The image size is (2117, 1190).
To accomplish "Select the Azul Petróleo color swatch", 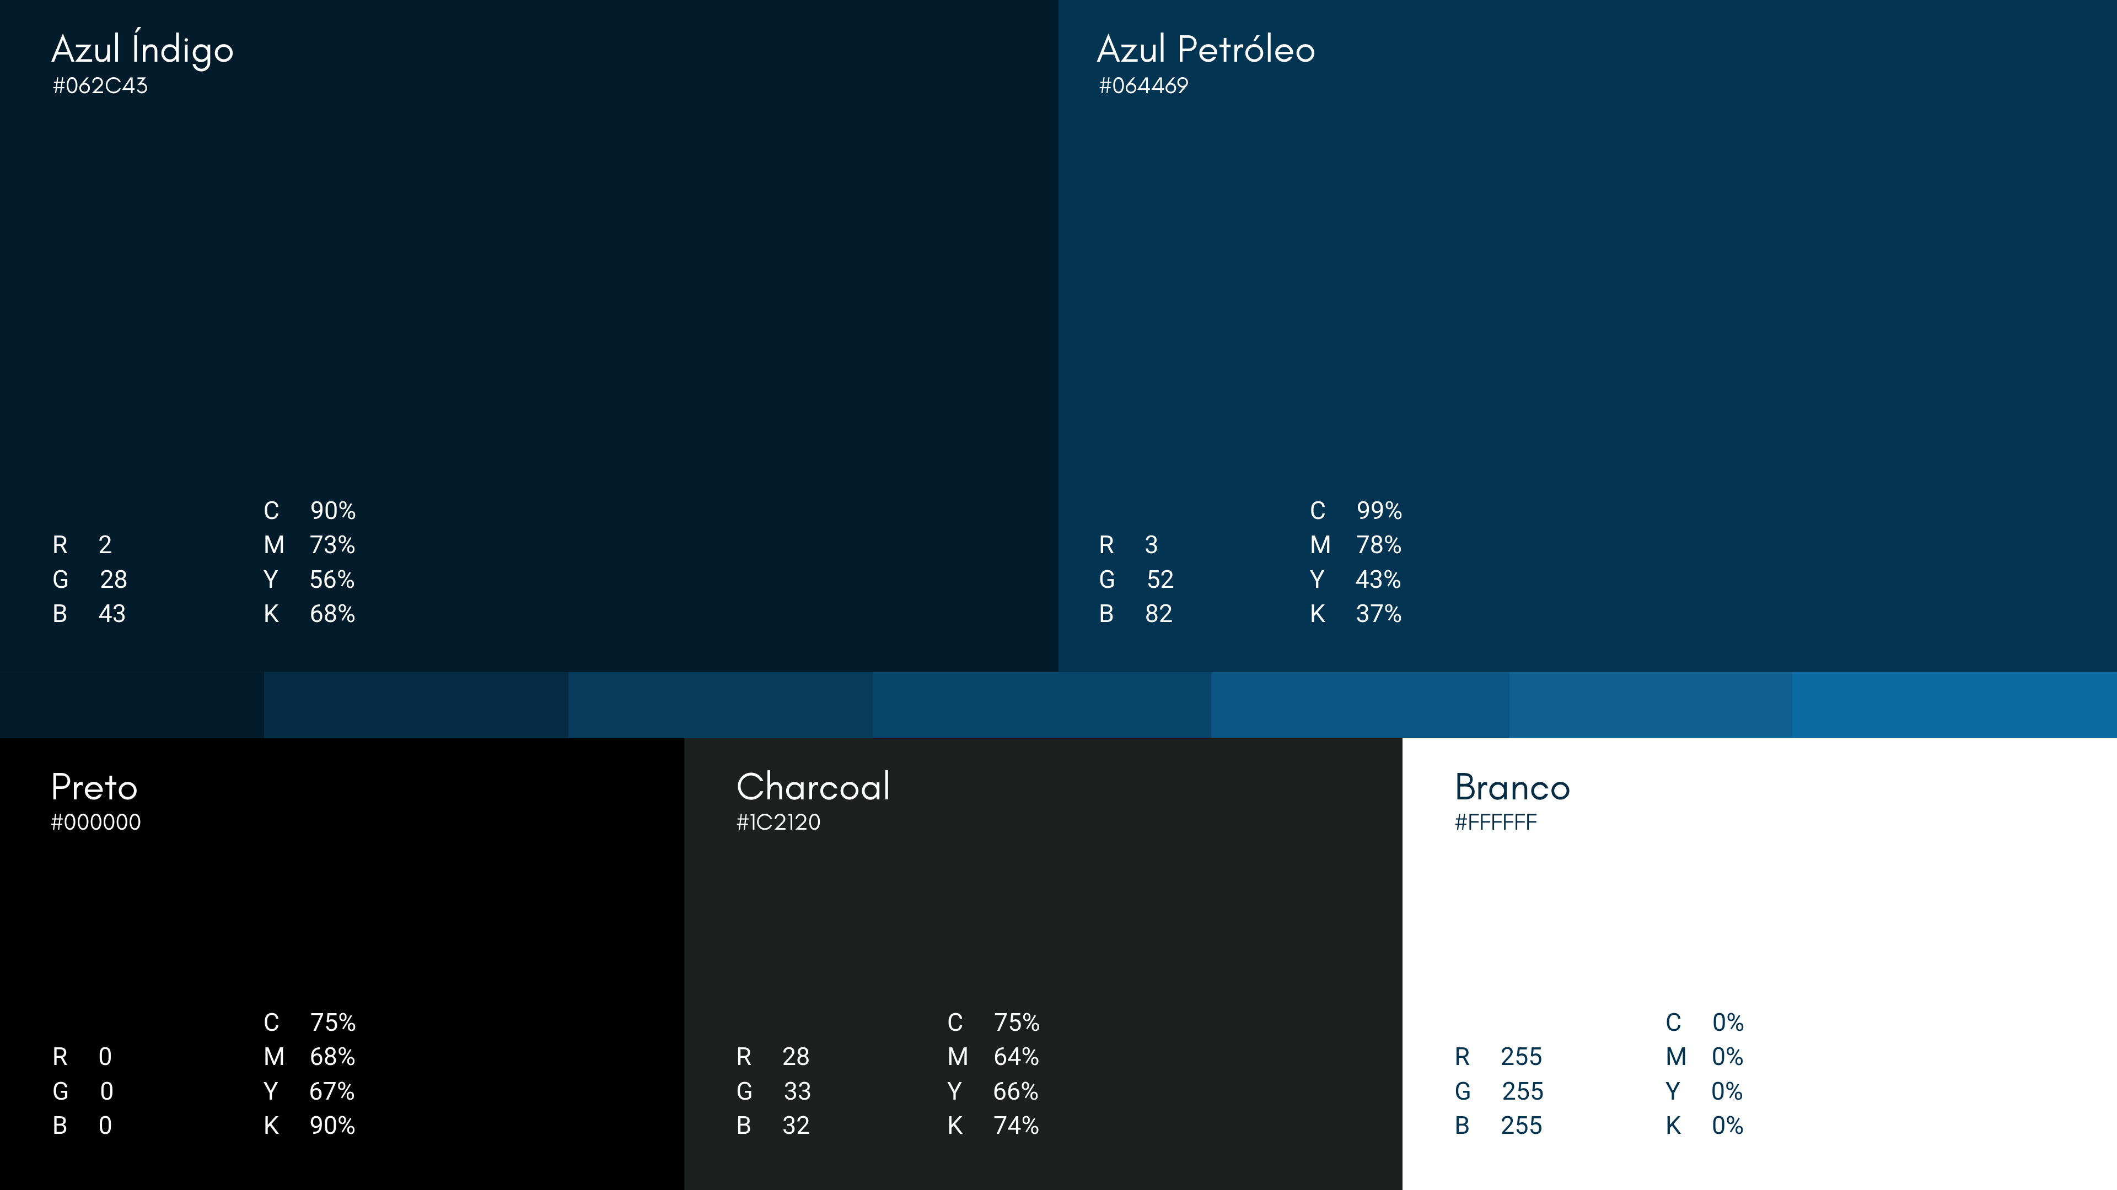I will 1588,336.
